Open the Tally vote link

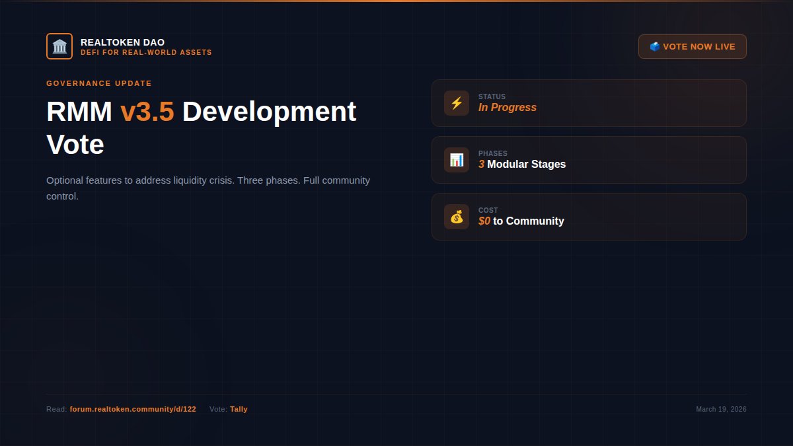239,409
